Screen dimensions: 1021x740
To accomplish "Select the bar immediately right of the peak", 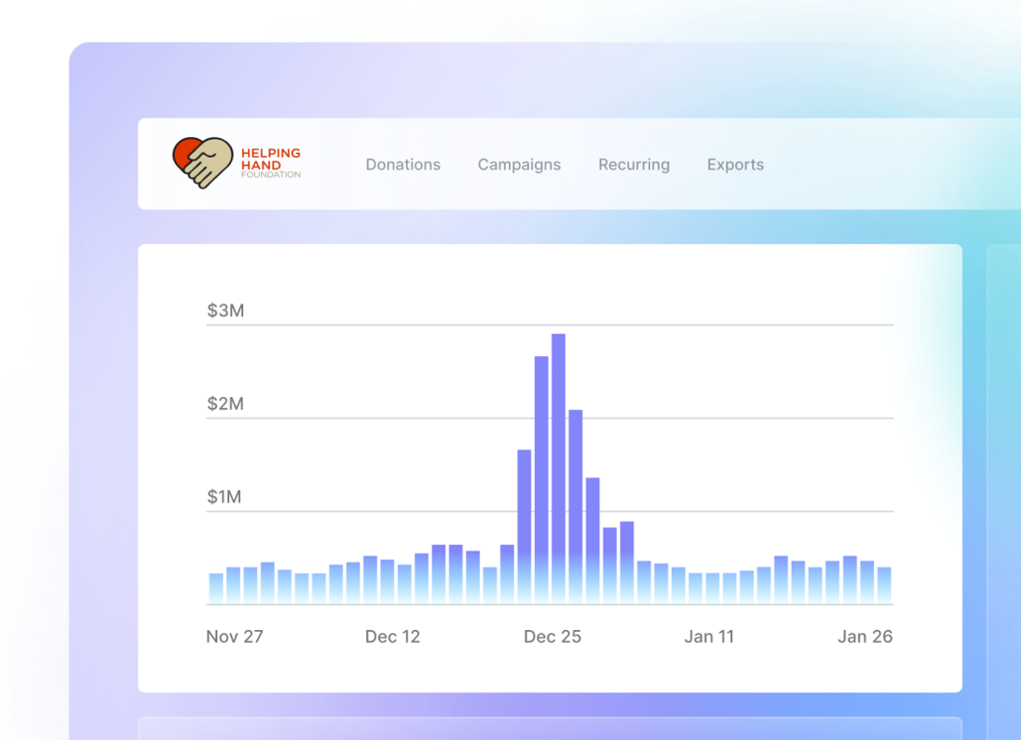I will coord(576,503).
